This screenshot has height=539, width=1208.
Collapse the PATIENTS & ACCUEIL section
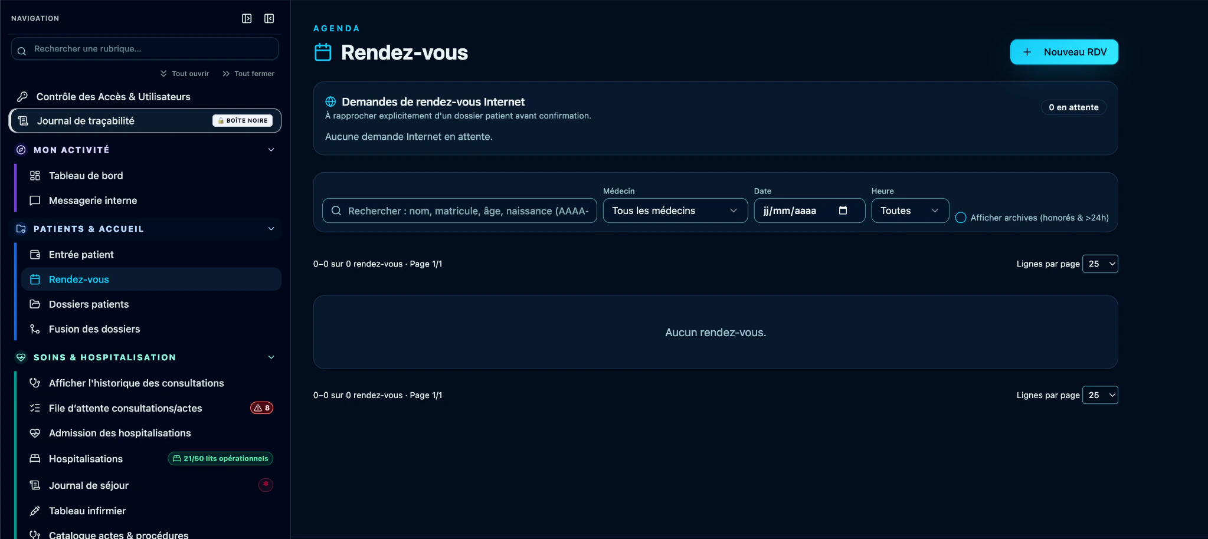271,229
